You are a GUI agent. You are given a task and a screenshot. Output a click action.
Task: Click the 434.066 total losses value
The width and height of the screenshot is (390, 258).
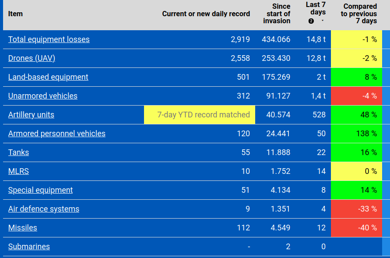[x=276, y=39]
